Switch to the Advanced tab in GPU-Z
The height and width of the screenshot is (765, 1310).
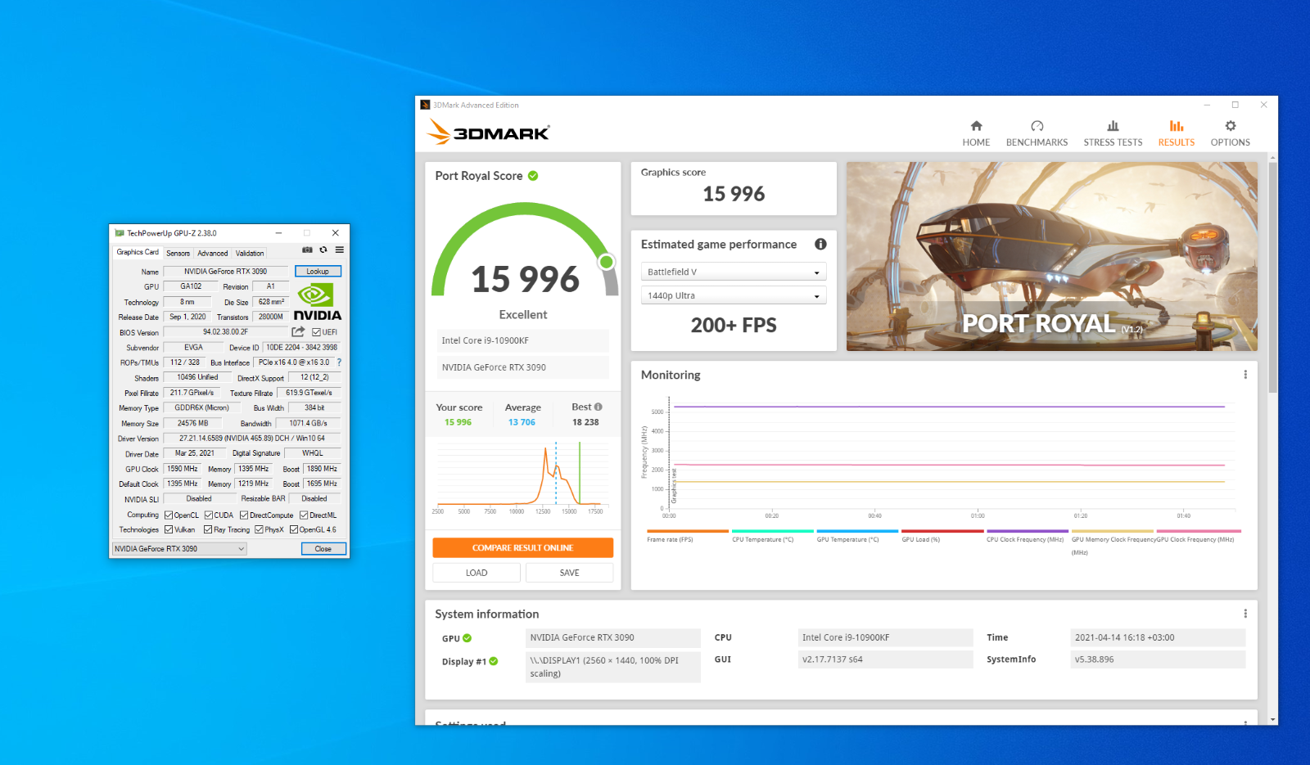pyautogui.click(x=212, y=253)
